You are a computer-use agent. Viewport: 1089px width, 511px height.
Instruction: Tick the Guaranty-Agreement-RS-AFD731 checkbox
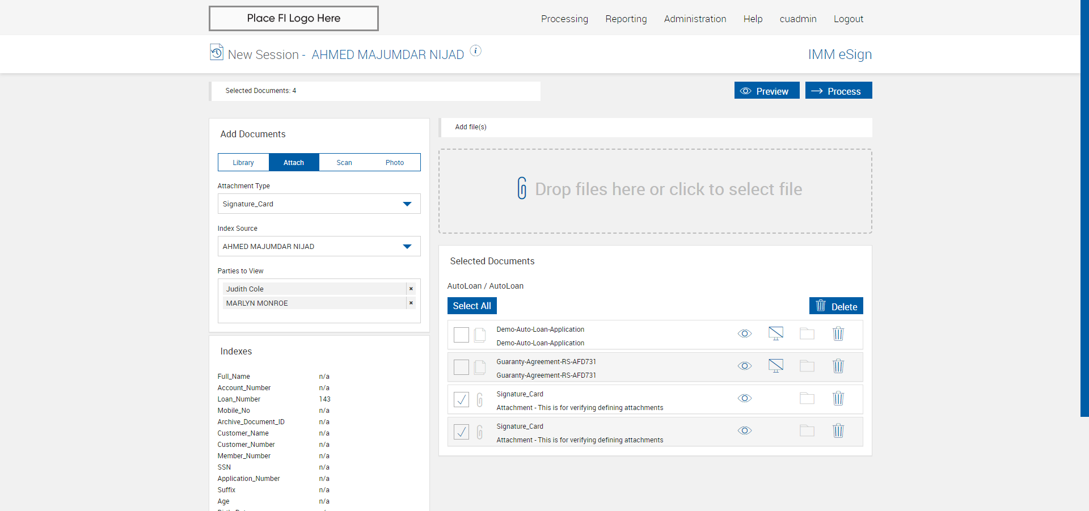point(461,368)
